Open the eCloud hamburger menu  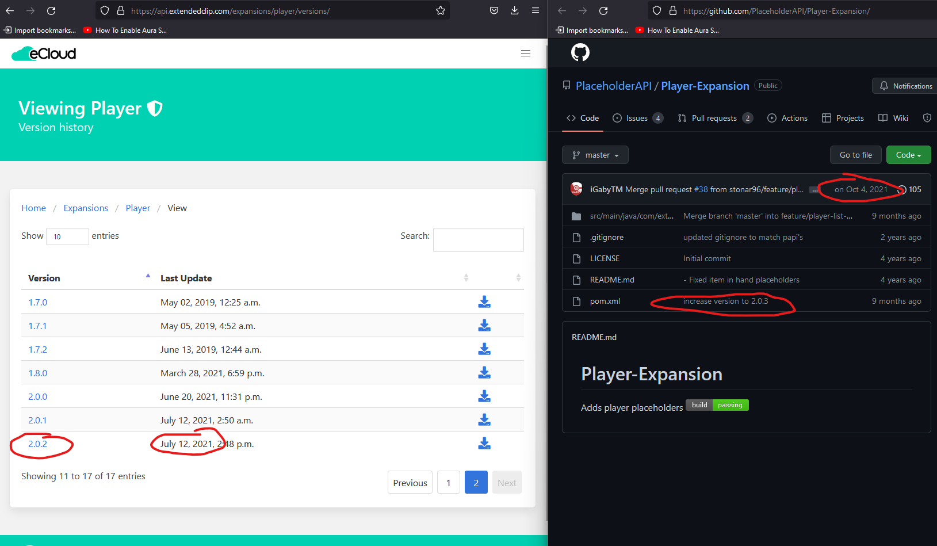click(526, 54)
